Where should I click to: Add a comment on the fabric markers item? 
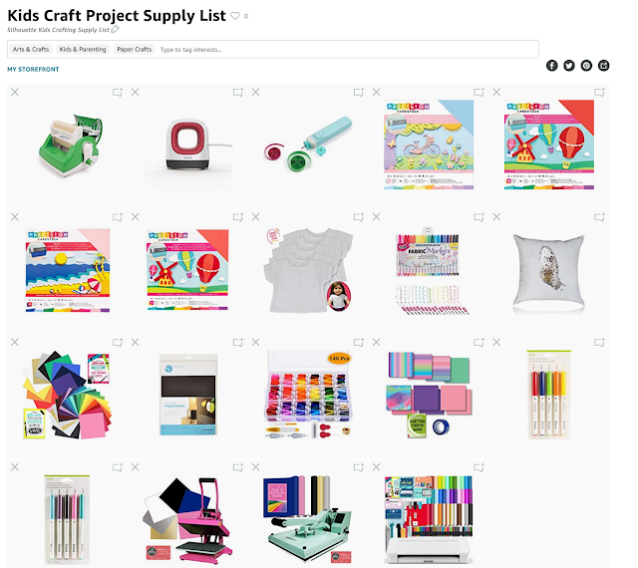coord(478,217)
